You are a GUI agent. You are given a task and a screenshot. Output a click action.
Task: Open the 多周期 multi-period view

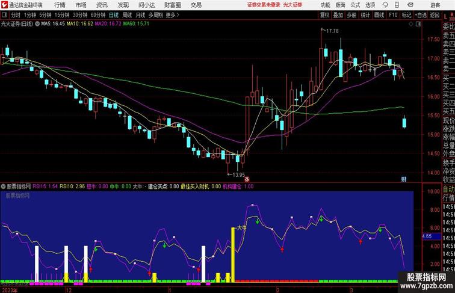tap(155, 15)
